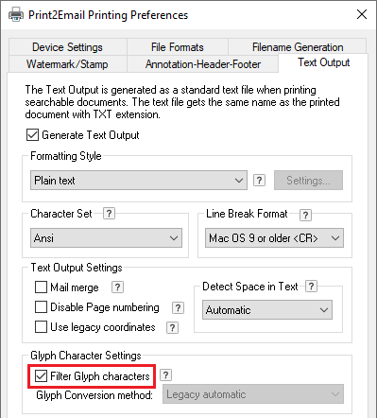Click the Glyph Conversion method label
Screen dimensions: 377x418
(x=94, y=395)
